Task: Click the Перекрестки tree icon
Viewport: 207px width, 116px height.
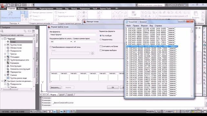Action: point(8,72)
